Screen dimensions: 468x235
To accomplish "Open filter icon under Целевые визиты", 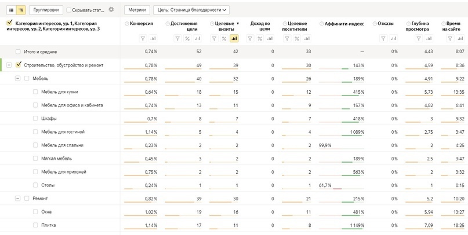I will click(215, 38).
